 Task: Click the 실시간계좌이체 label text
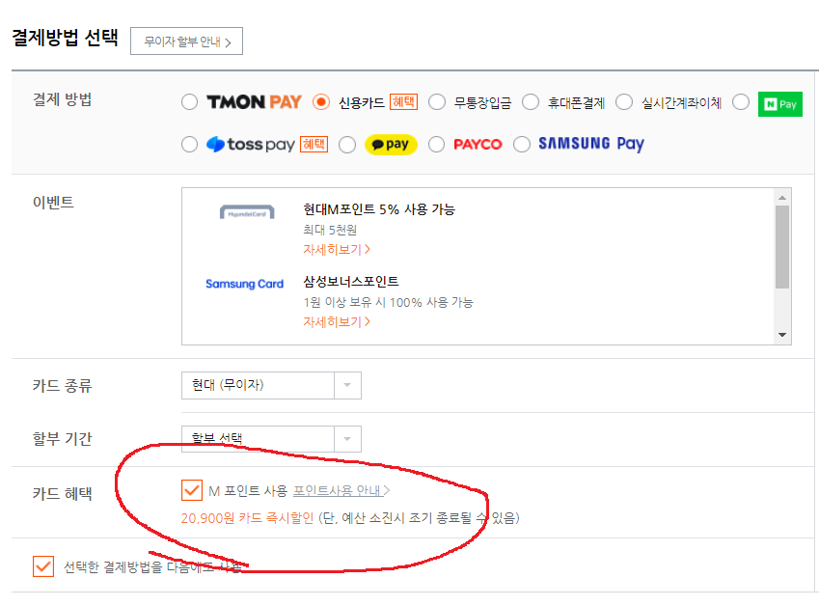pos(682,102)
